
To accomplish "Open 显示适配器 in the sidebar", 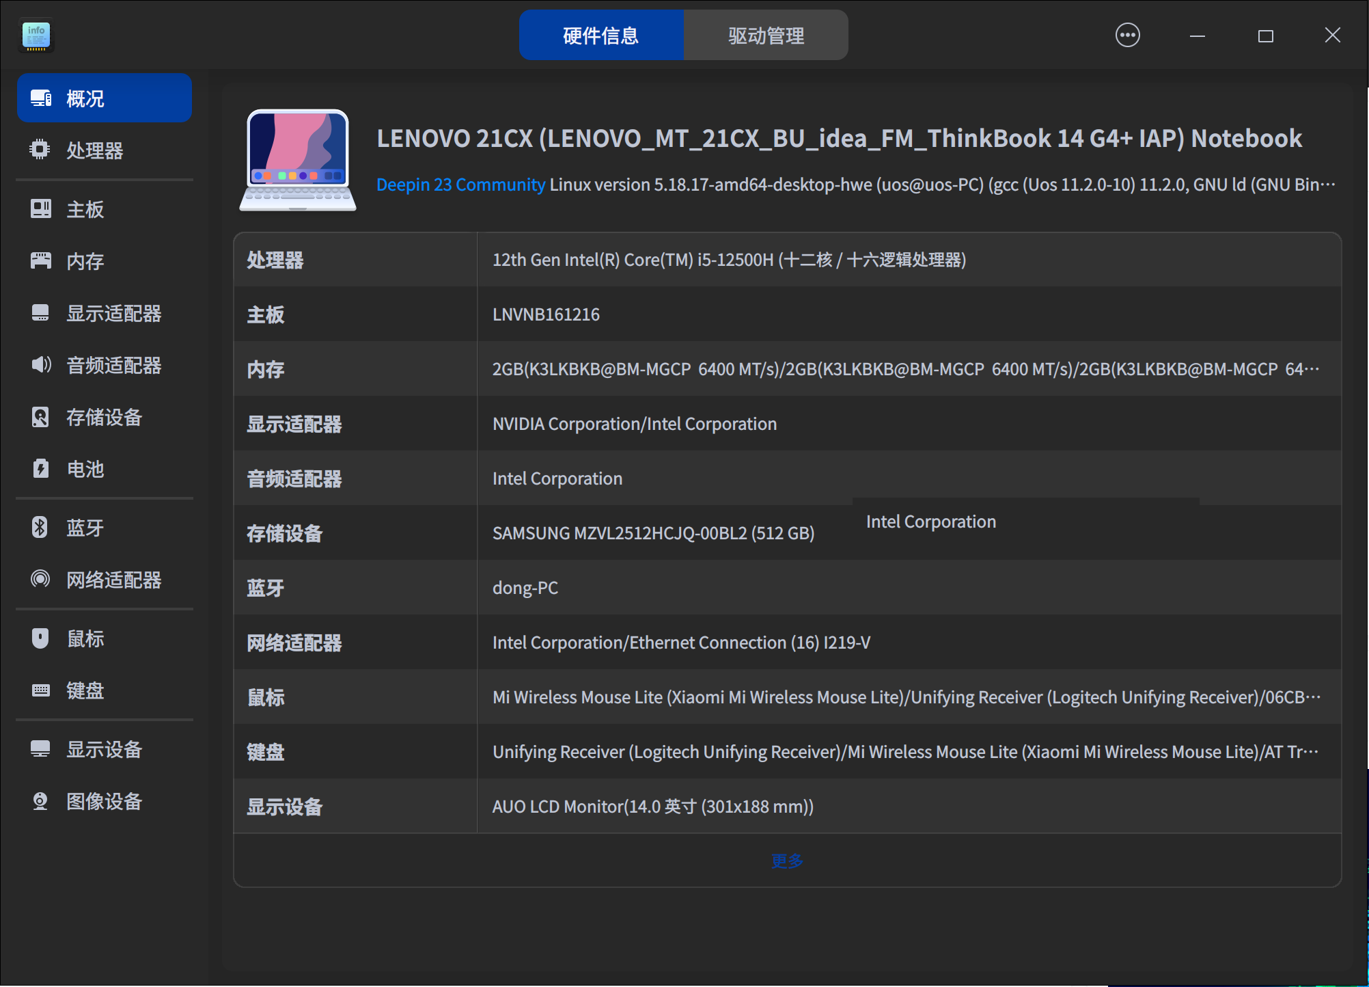I will [113, 313].
